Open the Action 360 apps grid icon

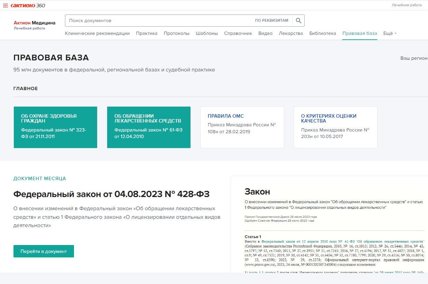5,6
